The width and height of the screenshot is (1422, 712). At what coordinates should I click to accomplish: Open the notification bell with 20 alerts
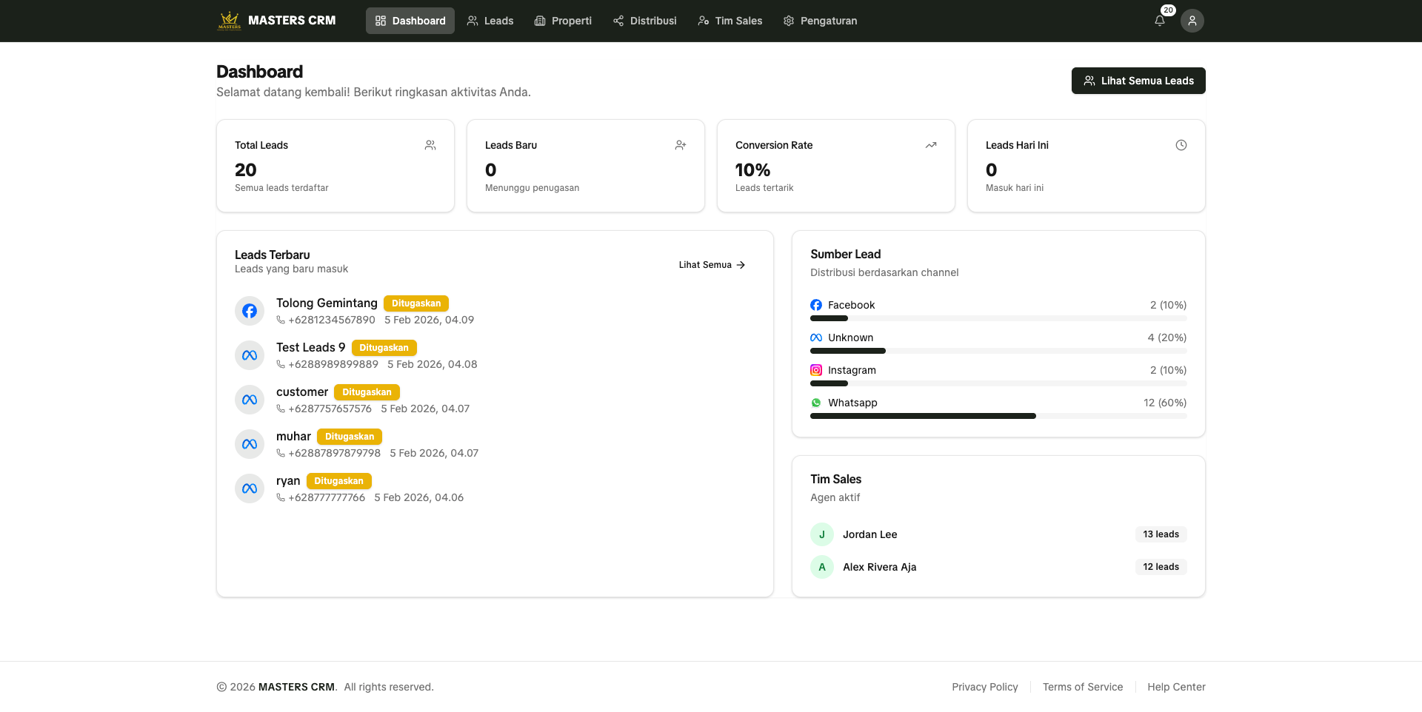(x=1159, y=21)
